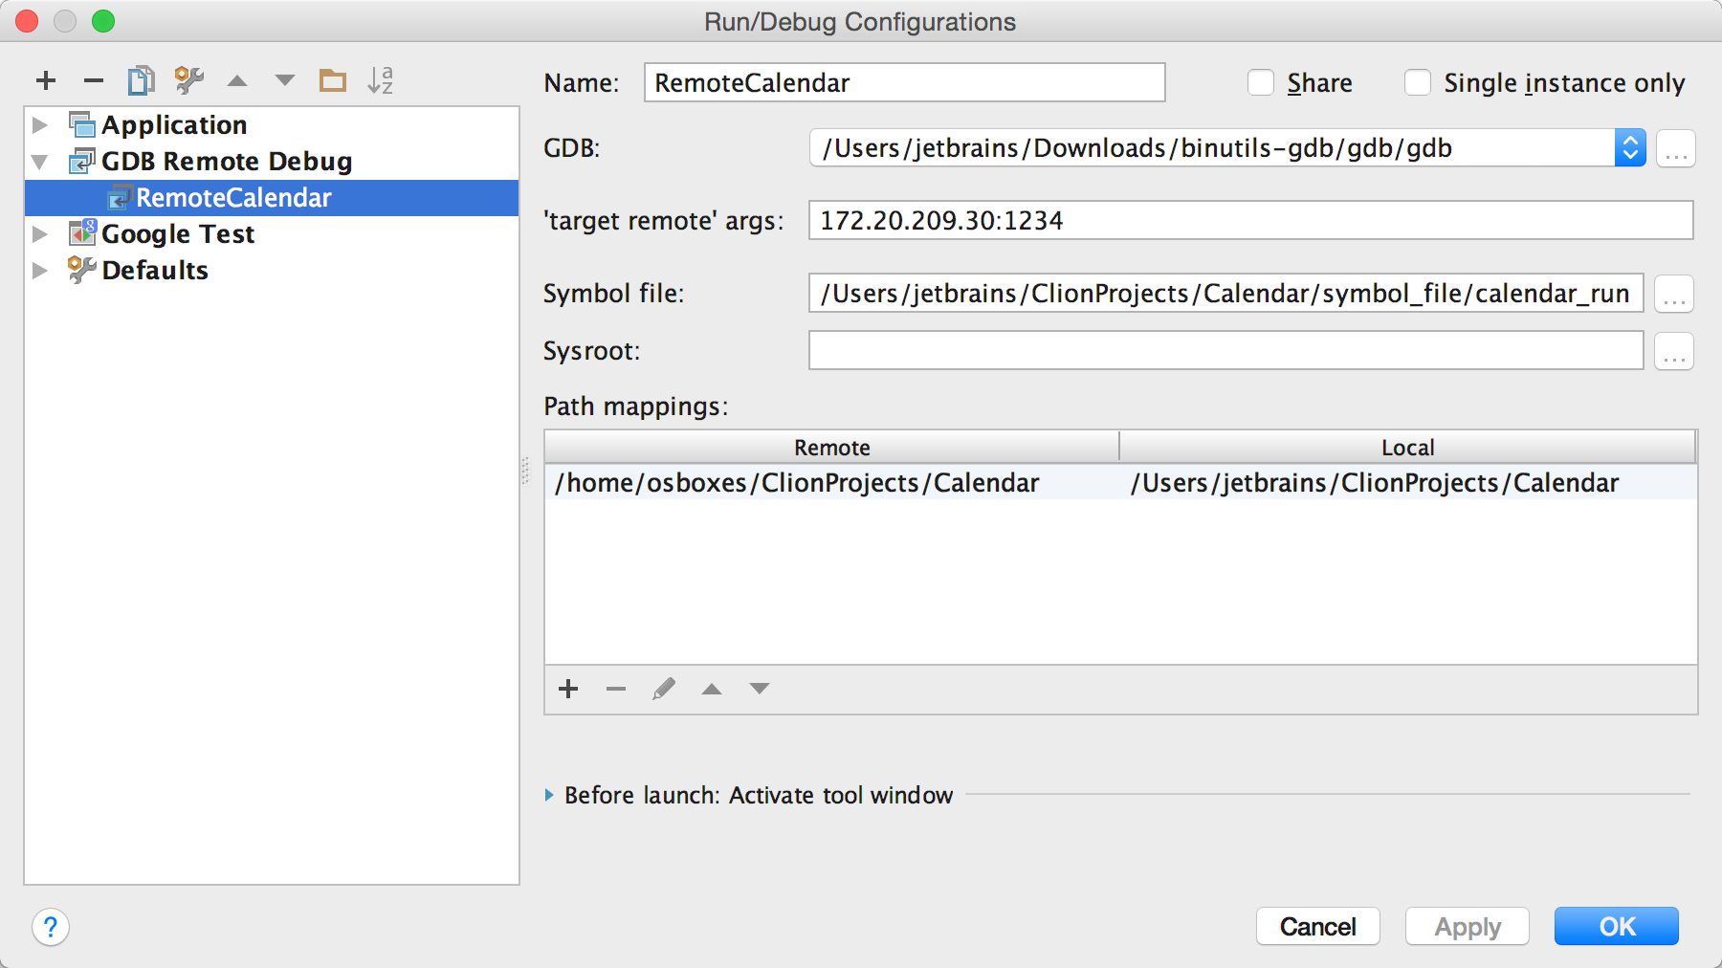Create a new configuration folder
Image resolution: width=1722 pixels, height=968 pixels.
pos(332,80)
